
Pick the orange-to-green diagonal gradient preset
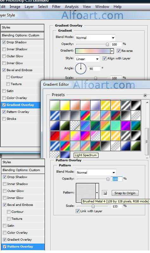pos(105,126)
